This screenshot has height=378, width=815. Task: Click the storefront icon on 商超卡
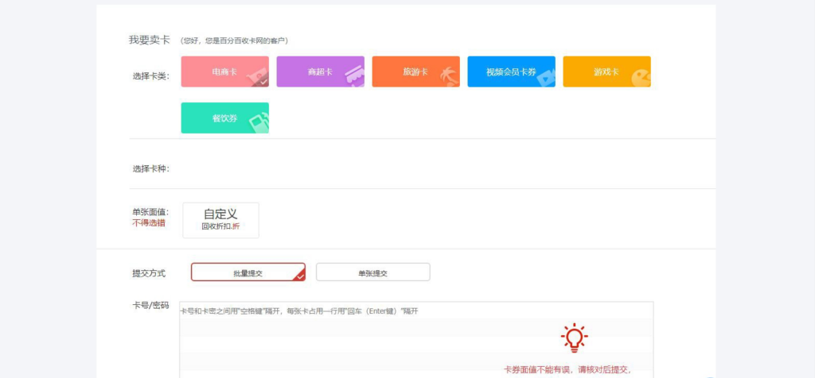pyautogui.click(x=353, y=75)
